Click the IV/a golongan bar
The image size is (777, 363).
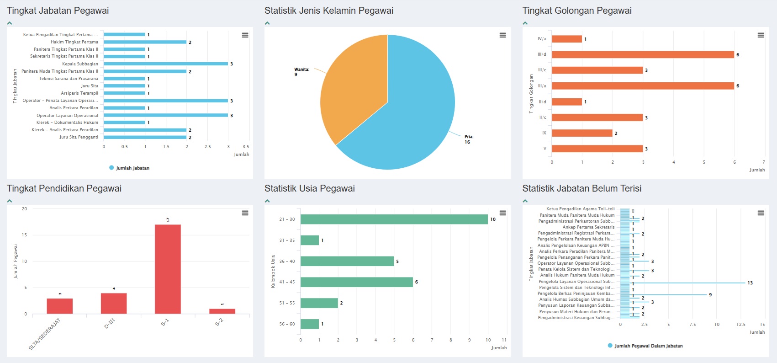pos(567,39)
